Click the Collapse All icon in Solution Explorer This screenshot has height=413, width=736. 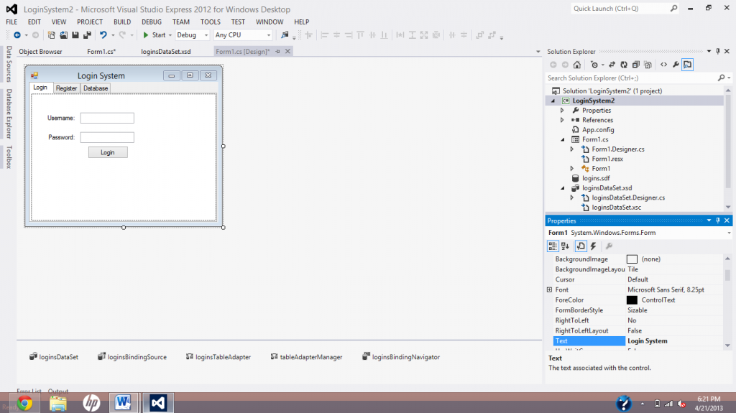[x=635, y=65]
